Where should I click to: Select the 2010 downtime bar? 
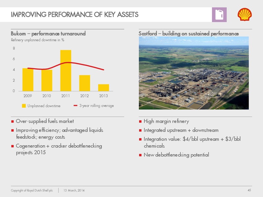click(x=47, y=80)
